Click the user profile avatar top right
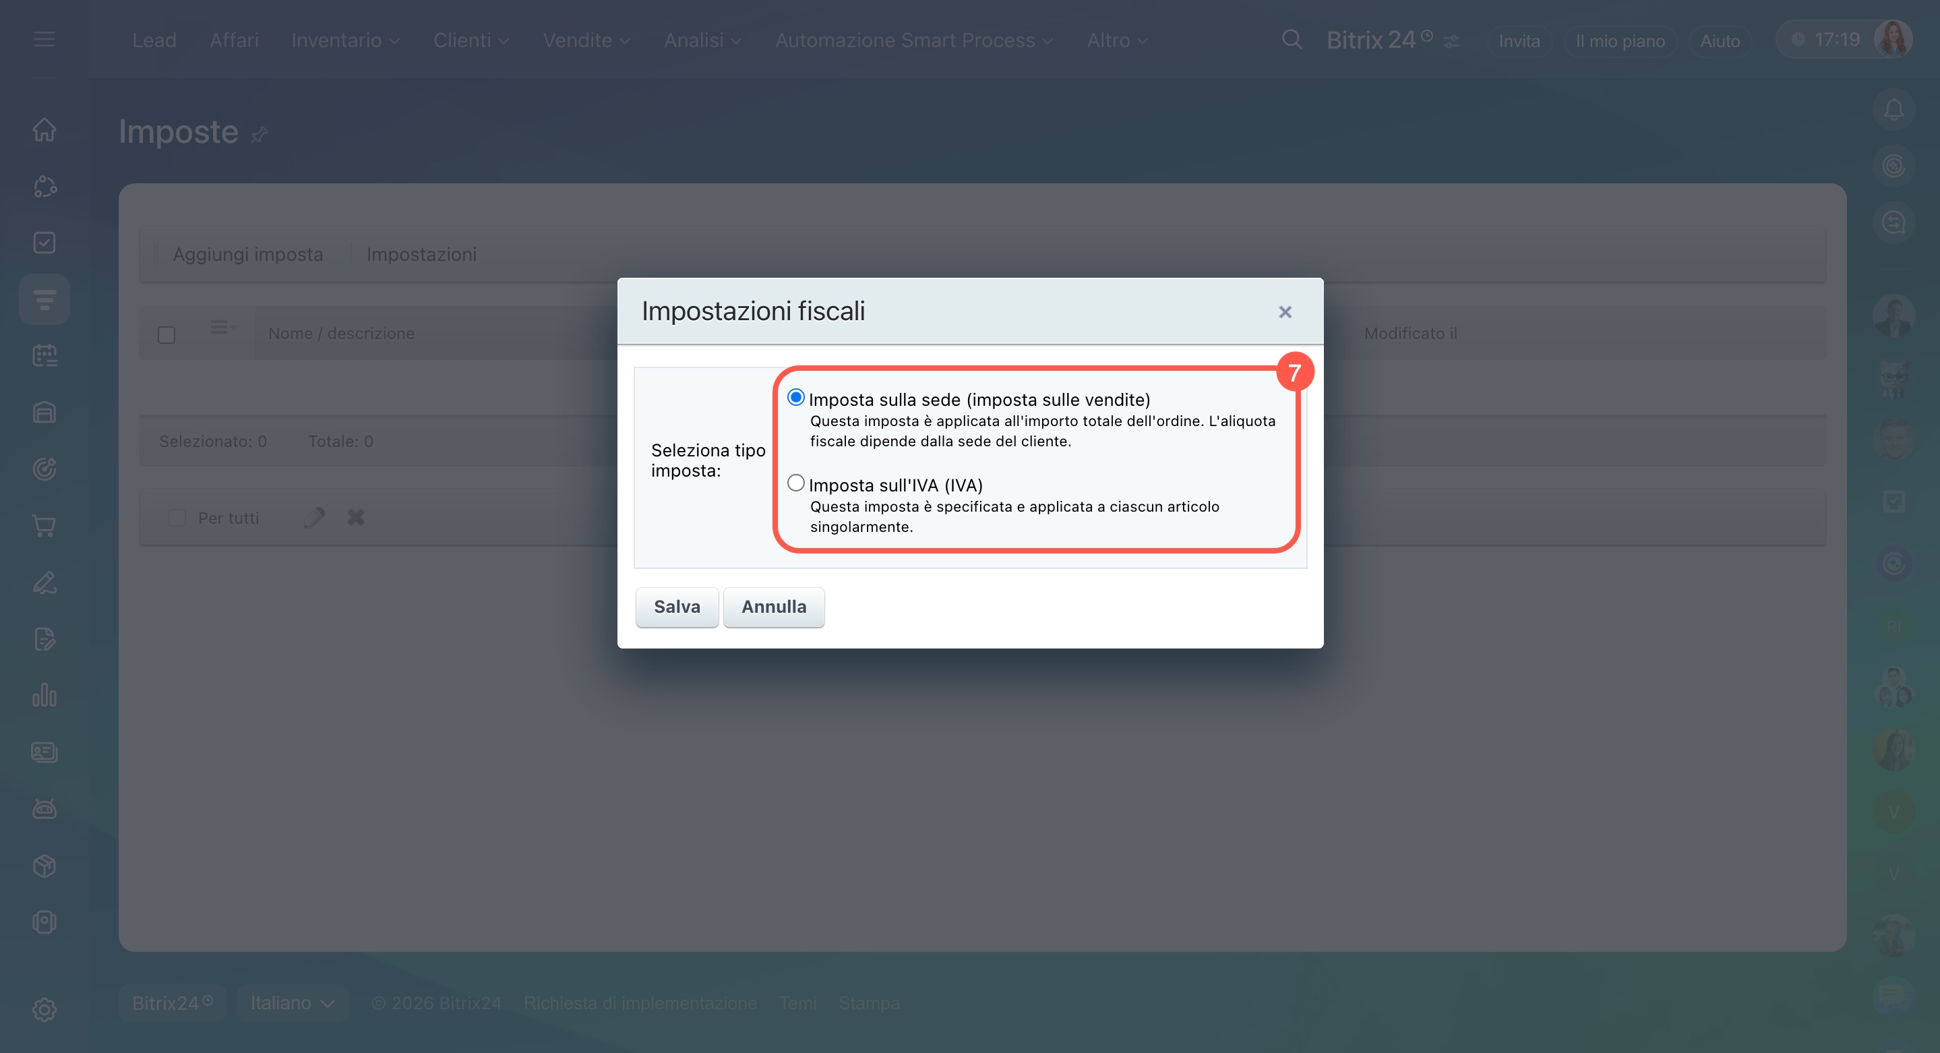Viewport: 1940px width, 1053px height. pyautogui.click(x=1893, y=39)
